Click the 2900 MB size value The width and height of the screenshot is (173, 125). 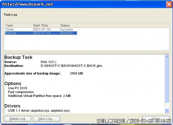point(76,73)
